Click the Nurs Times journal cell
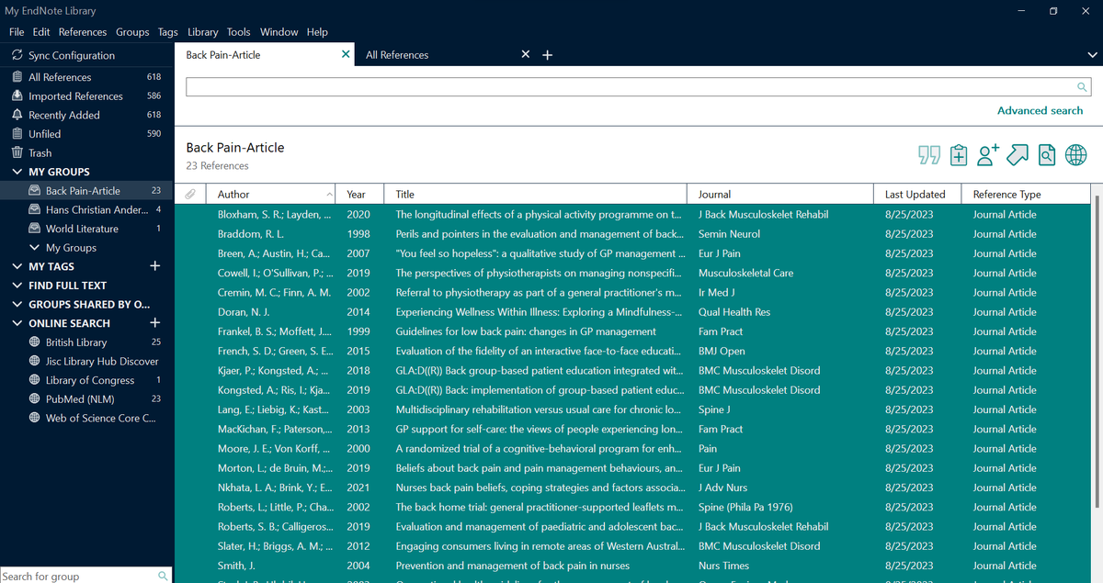The height and width of the screenshot is (583, 1103). 723,566
